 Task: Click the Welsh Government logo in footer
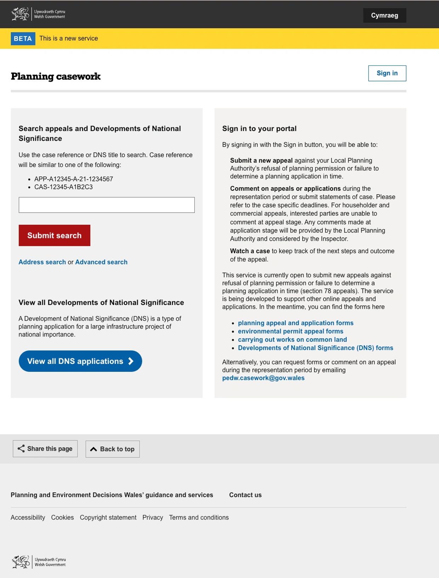pos(39,562)
